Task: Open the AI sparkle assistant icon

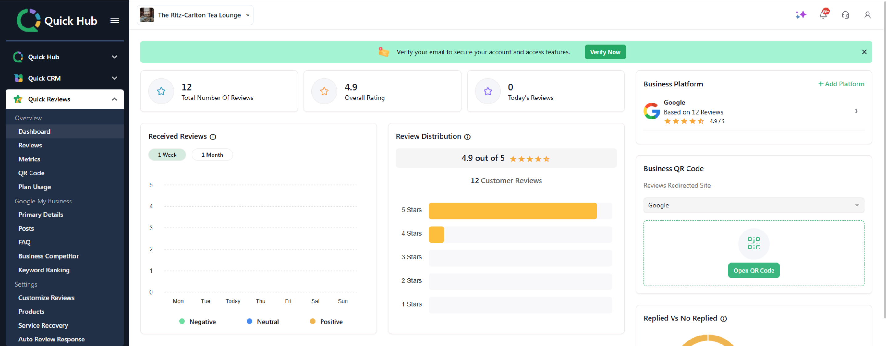Action: (x=800, y=15)
